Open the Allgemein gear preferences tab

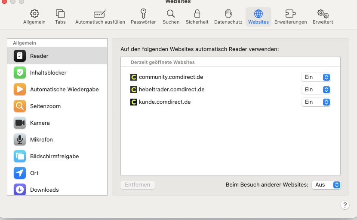tap(34, 17)
